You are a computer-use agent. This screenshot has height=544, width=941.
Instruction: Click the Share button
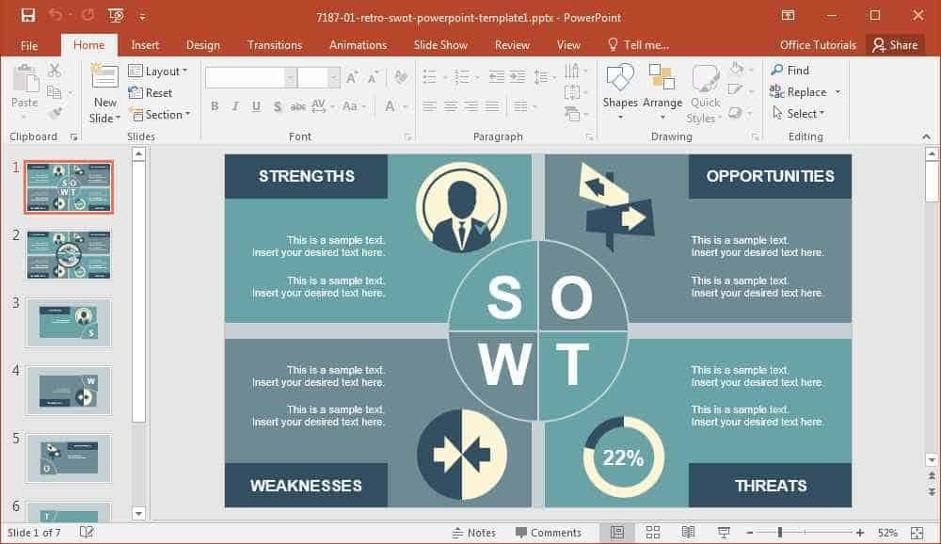click(x=895, y=45)
